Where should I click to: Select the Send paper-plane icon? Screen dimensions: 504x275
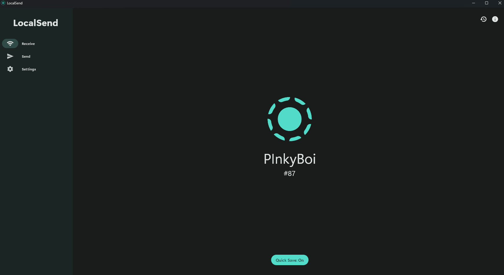(x=10, y=56)
